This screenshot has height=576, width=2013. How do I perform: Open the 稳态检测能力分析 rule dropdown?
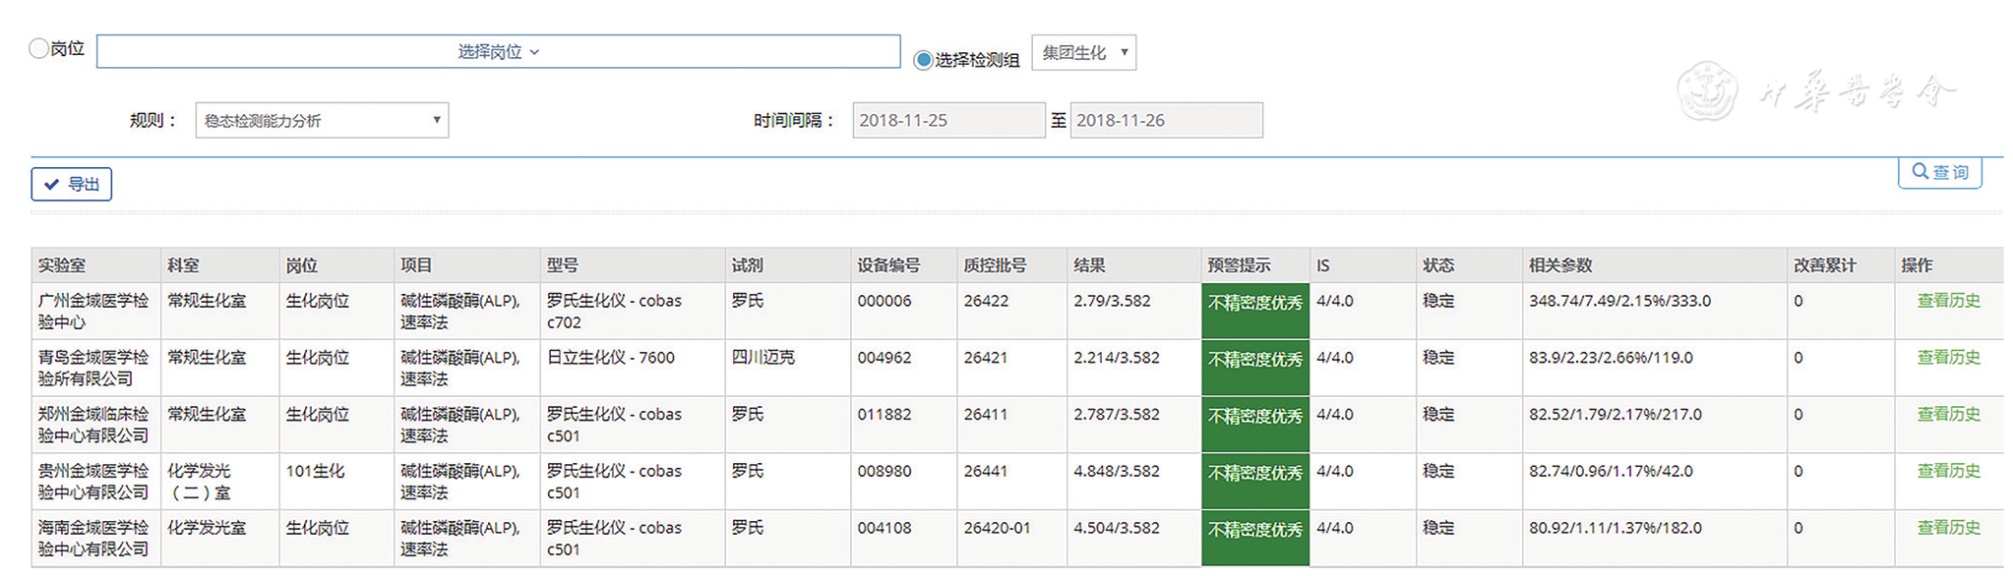coord(322,121)
